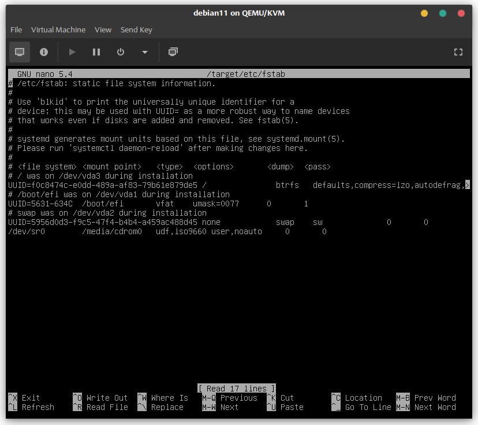The width and height of the screenshot is (478, 425).
Task: Click the green maximize window button
Action: point(443,13)
